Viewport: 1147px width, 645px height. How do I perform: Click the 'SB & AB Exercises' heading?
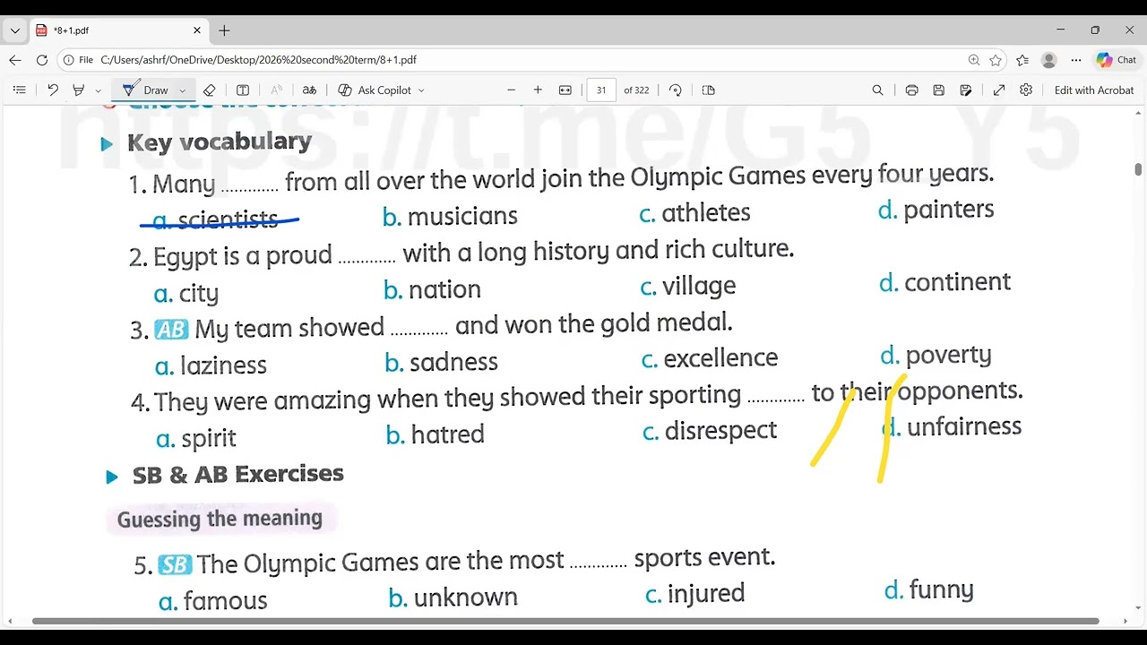[238, 474]
